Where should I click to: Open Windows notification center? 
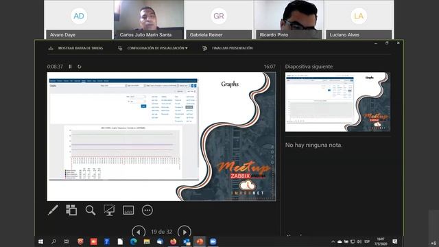(x=395, y=242)
